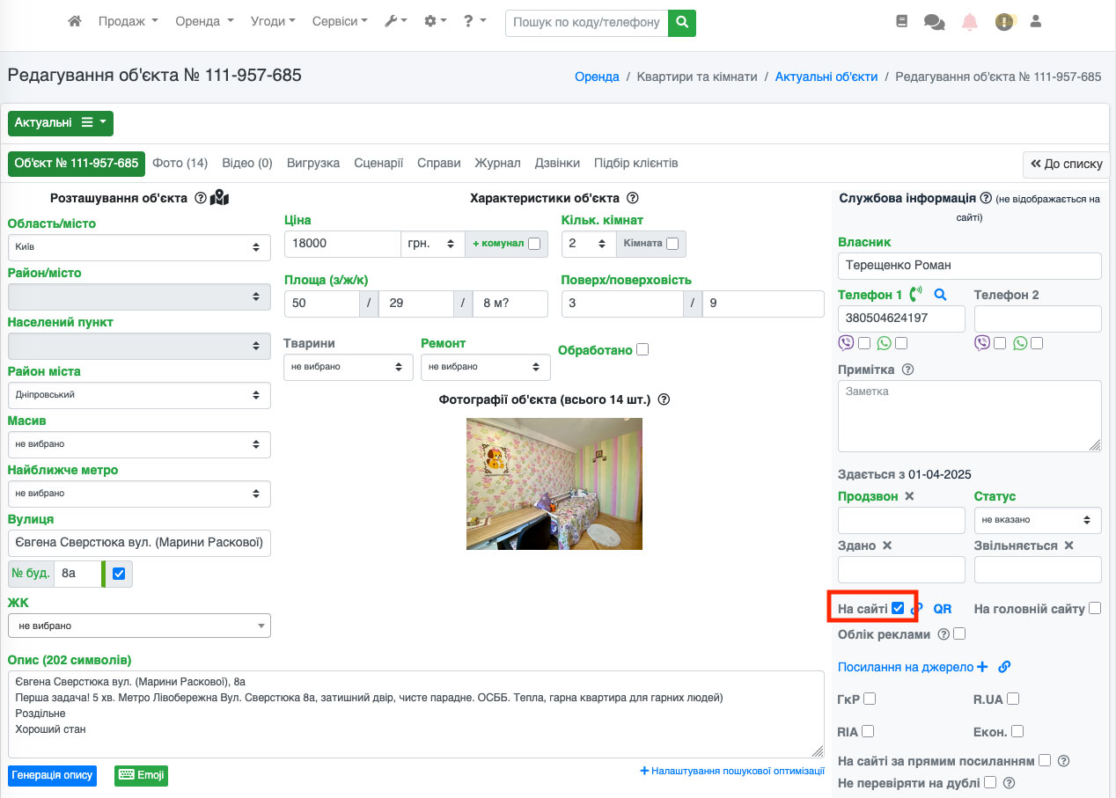
Task: Click plus icon by Посилання на джерело
Action: click(x=982, y=667)
